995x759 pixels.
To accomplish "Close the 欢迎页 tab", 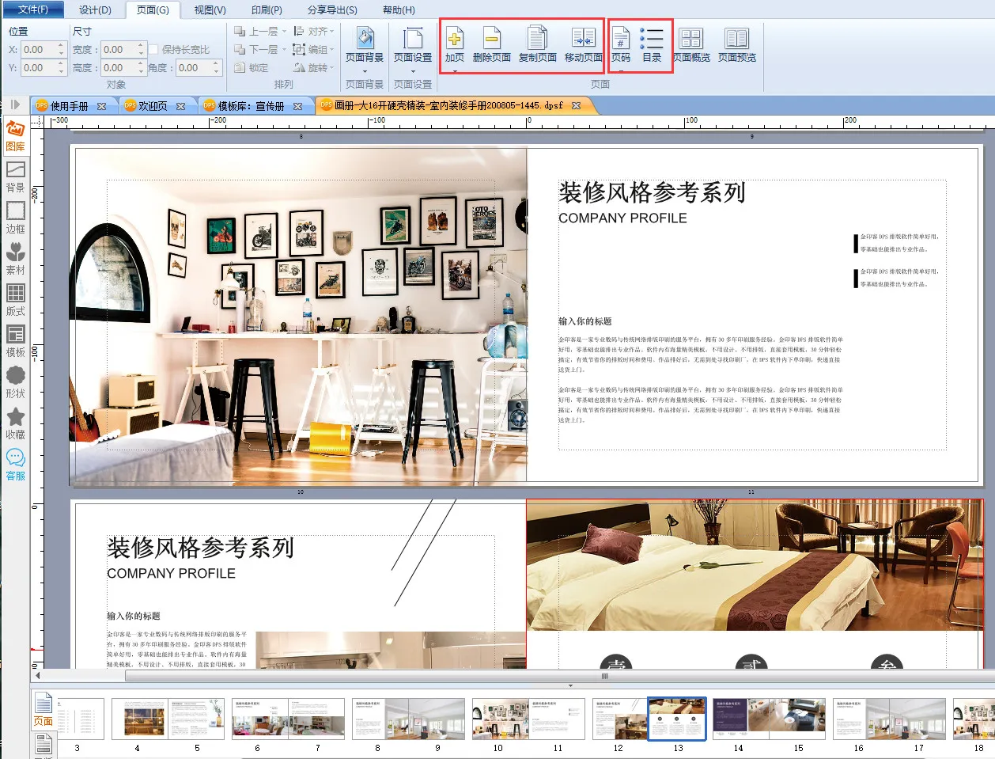I will pyautogui.click(x=180, y=106).
